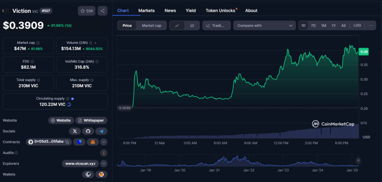This screenshot has width=382, height=182.
Task: Open the more options ellipsis on chart toolbar
Action: click(x=371, y=26)
